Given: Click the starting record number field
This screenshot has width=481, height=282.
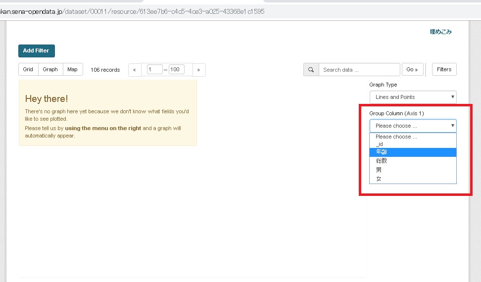Looking at the screenshot, I should point(154,70).
